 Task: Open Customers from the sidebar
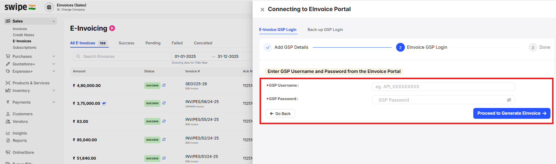[23, 114]
